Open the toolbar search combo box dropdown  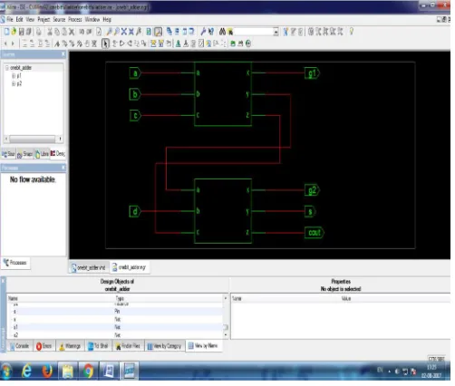(276, 32)
